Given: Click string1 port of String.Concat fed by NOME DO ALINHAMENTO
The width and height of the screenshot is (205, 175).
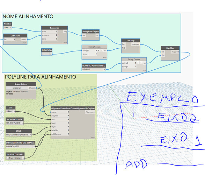Looking at the screenshot, I should click(129, 66).
